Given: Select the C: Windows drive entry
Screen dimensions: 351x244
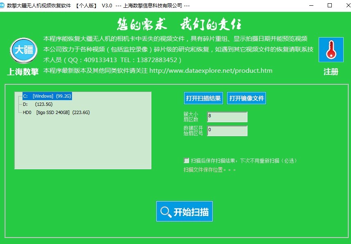Looking at the screenshot, I should pyautogui.click(x=47, y=96).
